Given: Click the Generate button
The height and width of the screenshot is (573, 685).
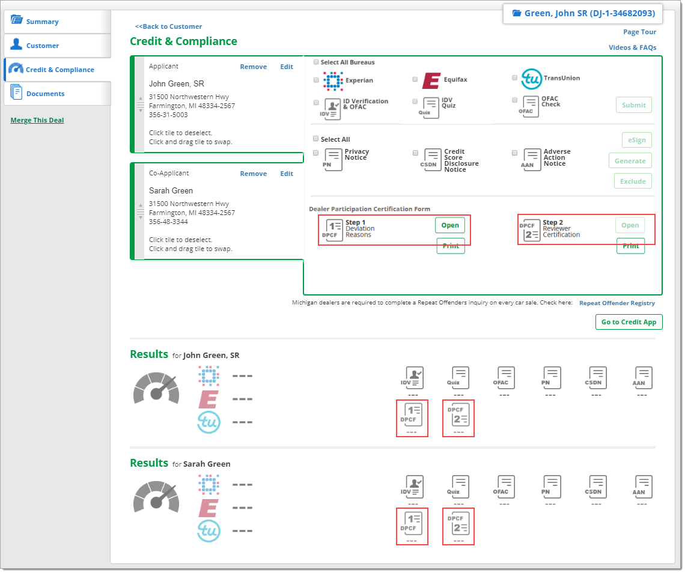Looking at the screenshot, I should [630, 161].
